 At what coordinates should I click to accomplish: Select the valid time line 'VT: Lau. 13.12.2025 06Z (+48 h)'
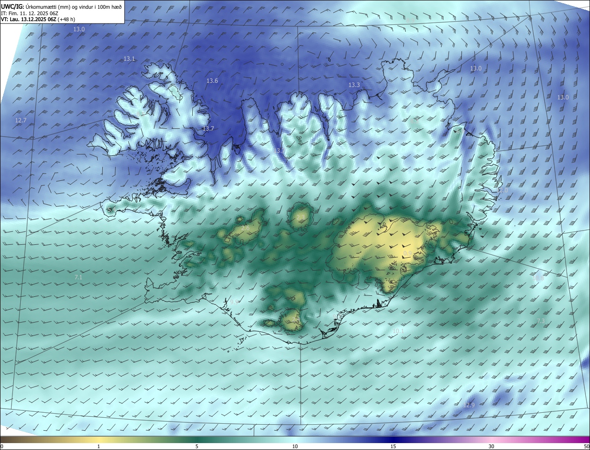(38, 19)
